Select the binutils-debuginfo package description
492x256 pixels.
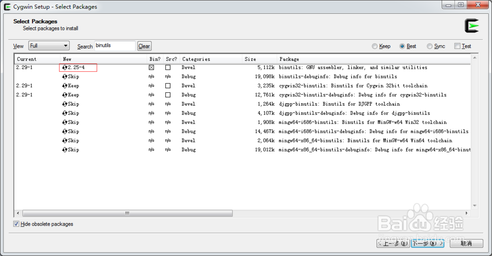point(338,77)
